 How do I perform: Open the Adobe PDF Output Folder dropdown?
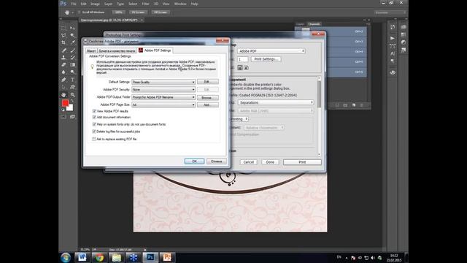163,97
